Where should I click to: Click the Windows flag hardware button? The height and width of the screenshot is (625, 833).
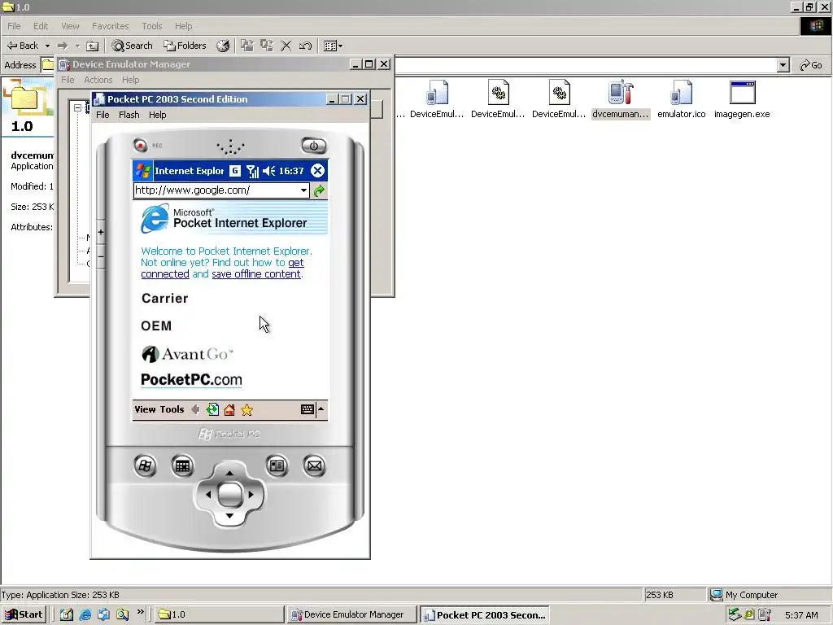click(145, 466)
